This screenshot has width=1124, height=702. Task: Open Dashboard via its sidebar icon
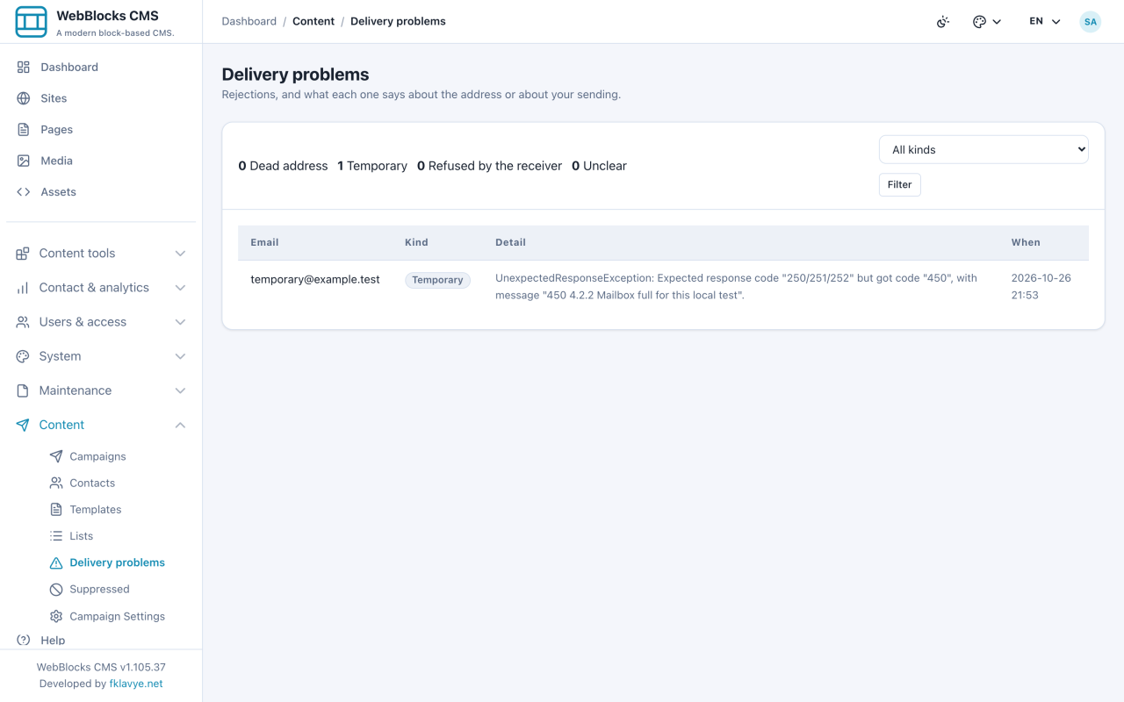coord(24,67)
